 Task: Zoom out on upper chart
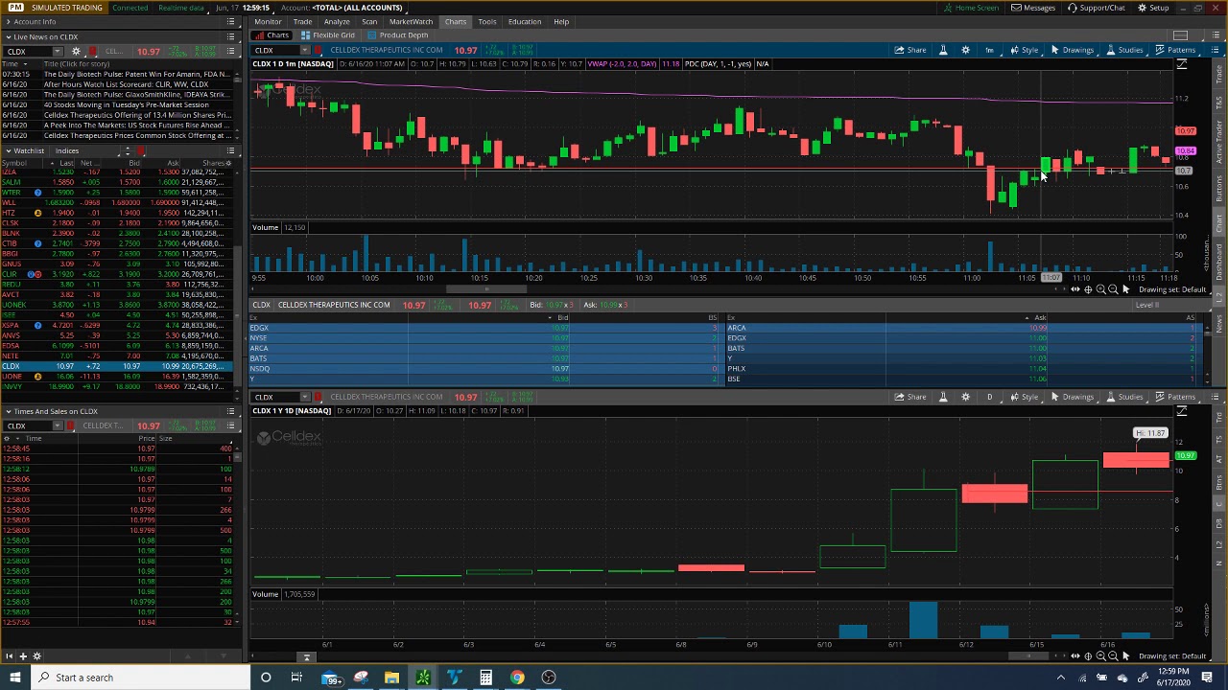[x=1113, y=289]
